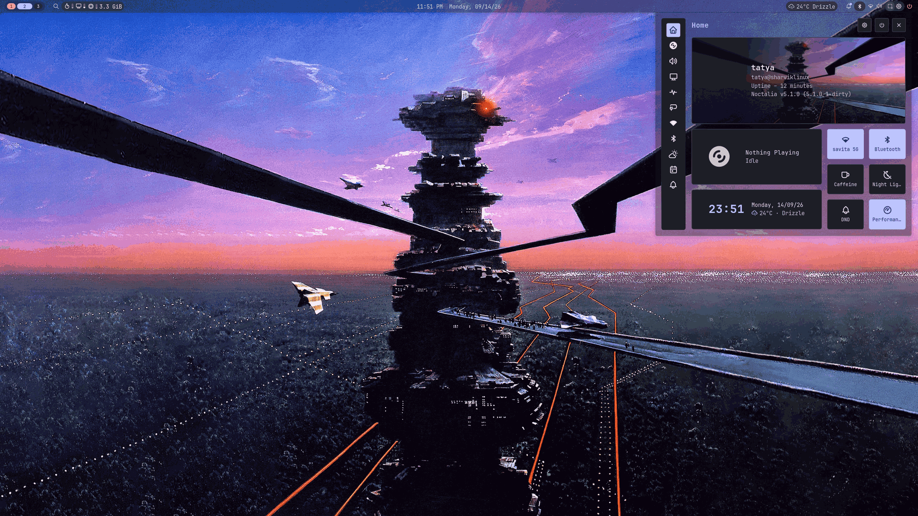Switch to workspace 2 in the top bar

[x=25, y=6]
